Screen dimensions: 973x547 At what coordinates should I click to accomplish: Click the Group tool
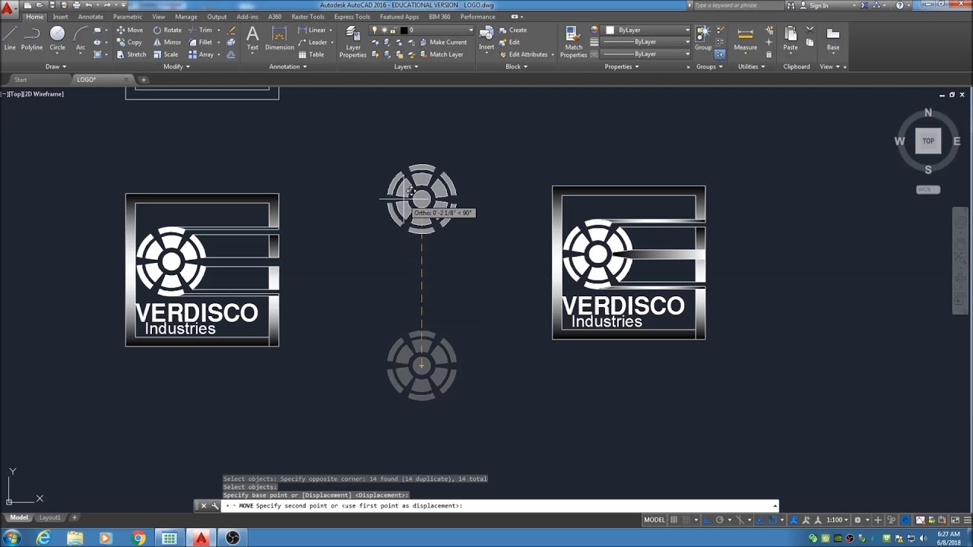pos(703,38)
